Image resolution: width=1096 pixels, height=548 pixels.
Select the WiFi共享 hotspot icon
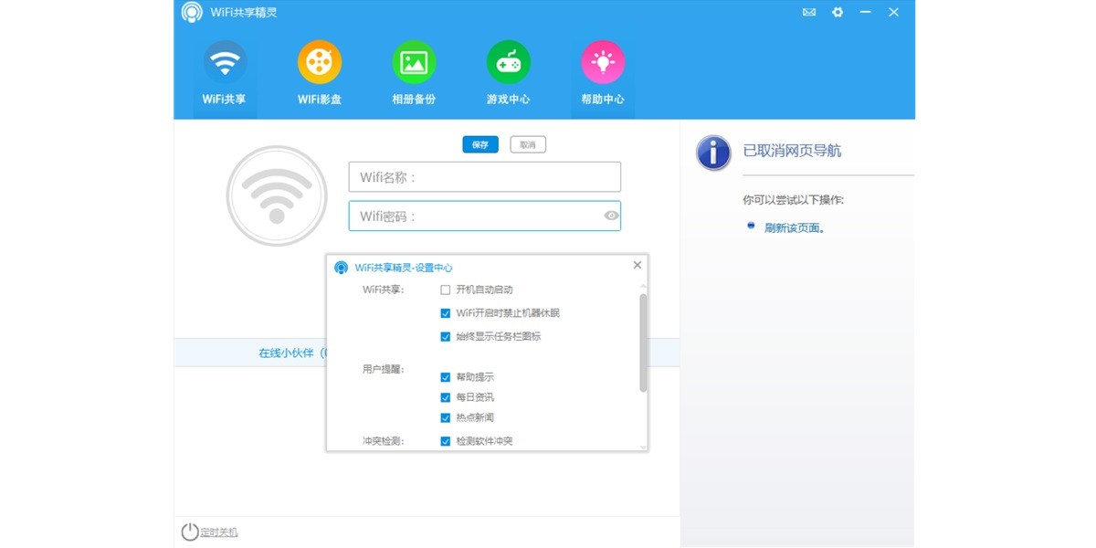[224, 62]
